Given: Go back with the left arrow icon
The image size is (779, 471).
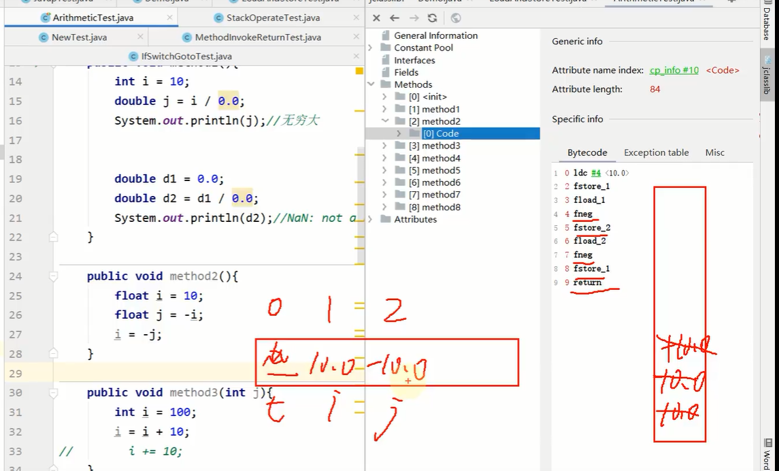Looking at the screenshot, I should pos(395,18).
